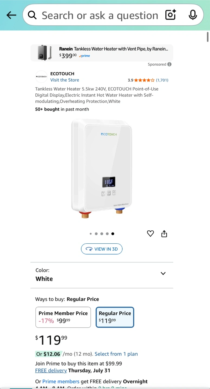The width and height of the screenshot is (210, 389).
Task: Open FREE delivery details link
Action: [51, 370]
